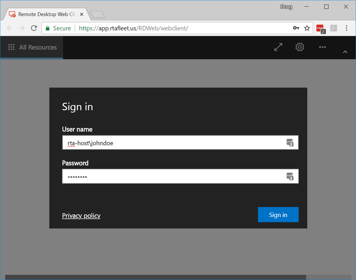Click the saved passwords key icon in address bar

pos(296,28)
